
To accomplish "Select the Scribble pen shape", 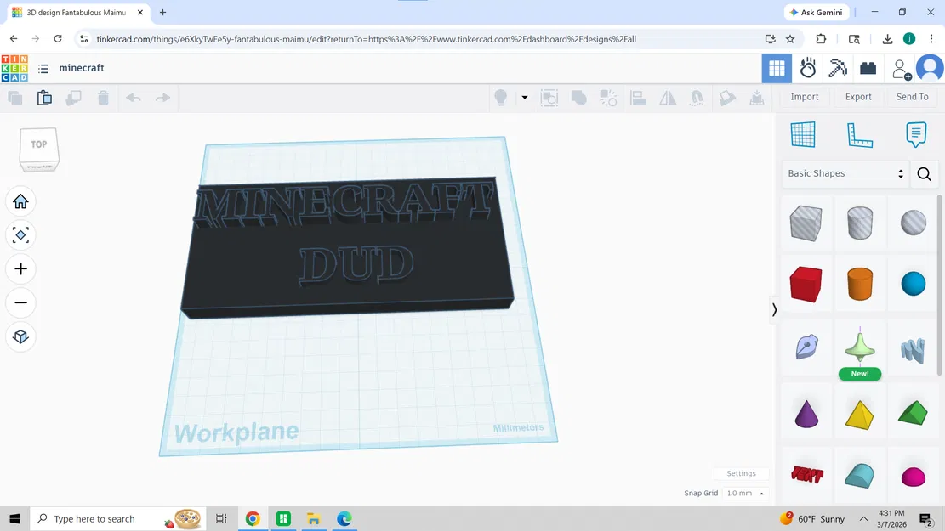I will pos(806,347).
